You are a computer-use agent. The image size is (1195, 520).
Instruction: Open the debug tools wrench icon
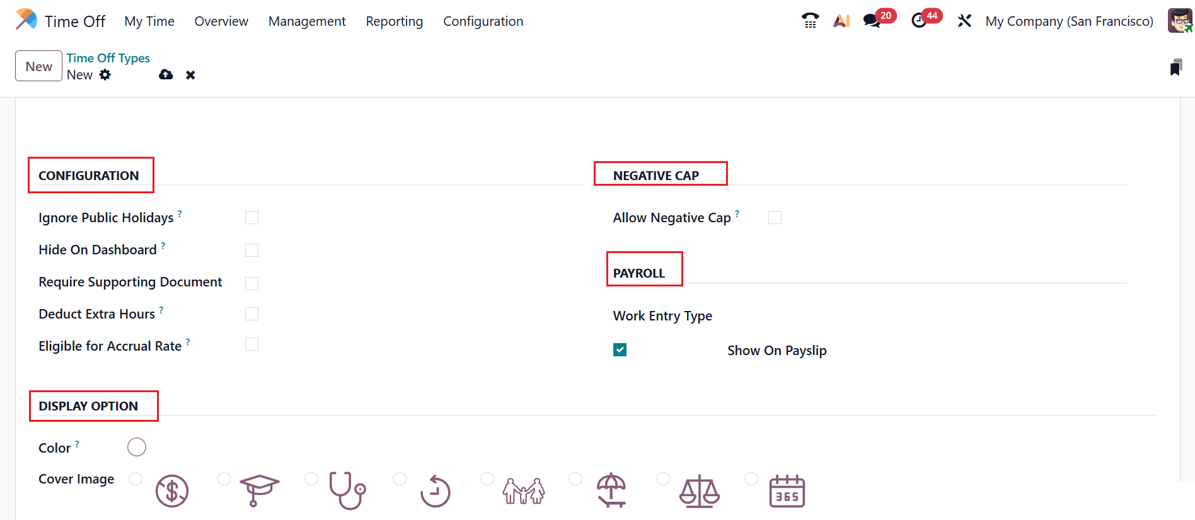964,21
